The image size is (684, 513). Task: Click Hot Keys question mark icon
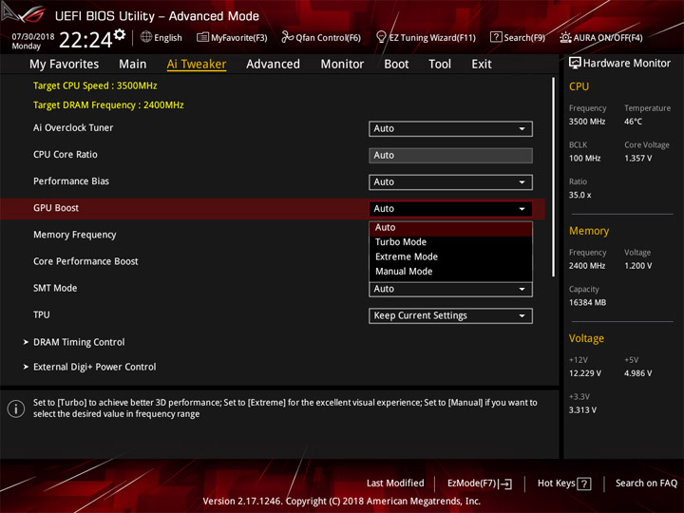click(x=583, y=484)
